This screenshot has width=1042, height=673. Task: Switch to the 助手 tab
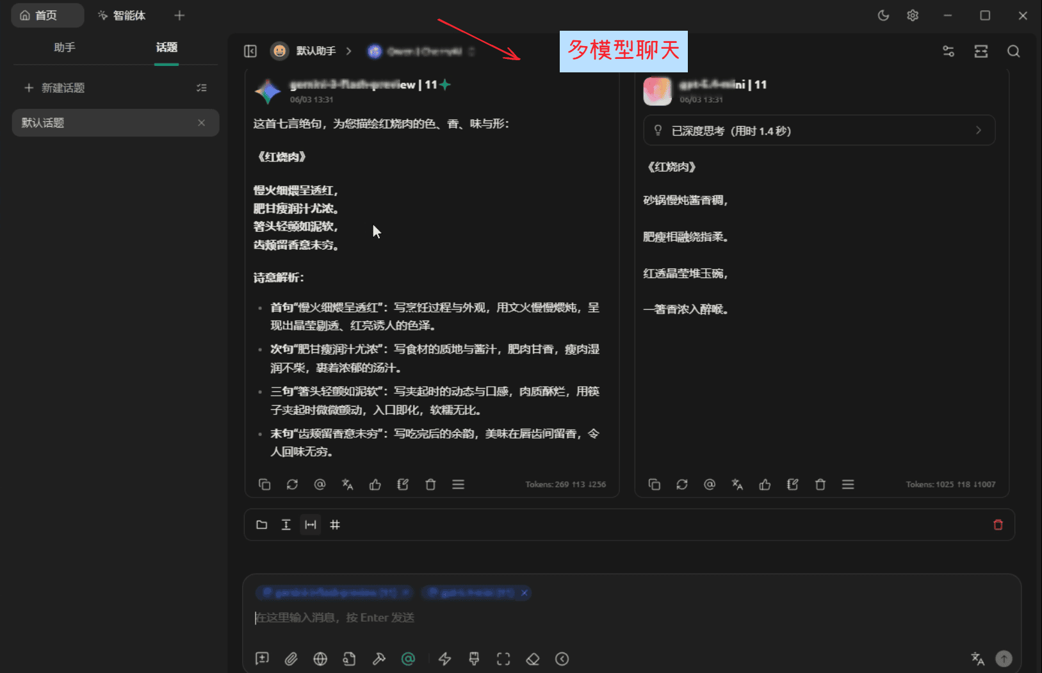tap(65, 47)
